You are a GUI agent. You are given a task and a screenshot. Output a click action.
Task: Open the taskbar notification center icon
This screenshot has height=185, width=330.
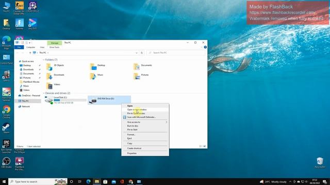pyautogui.click(x=325, y=181)
